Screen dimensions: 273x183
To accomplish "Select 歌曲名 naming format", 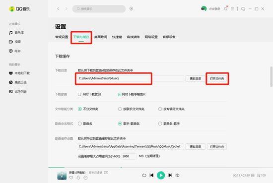I will point(80,123).
